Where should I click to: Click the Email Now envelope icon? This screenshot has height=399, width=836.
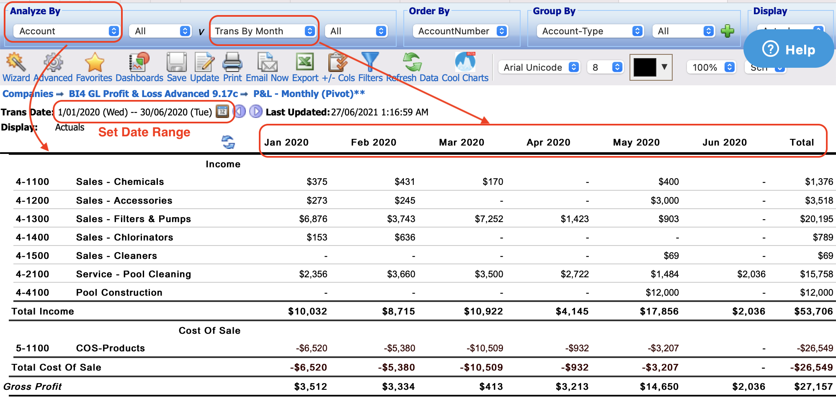click(x=267, y=62)
